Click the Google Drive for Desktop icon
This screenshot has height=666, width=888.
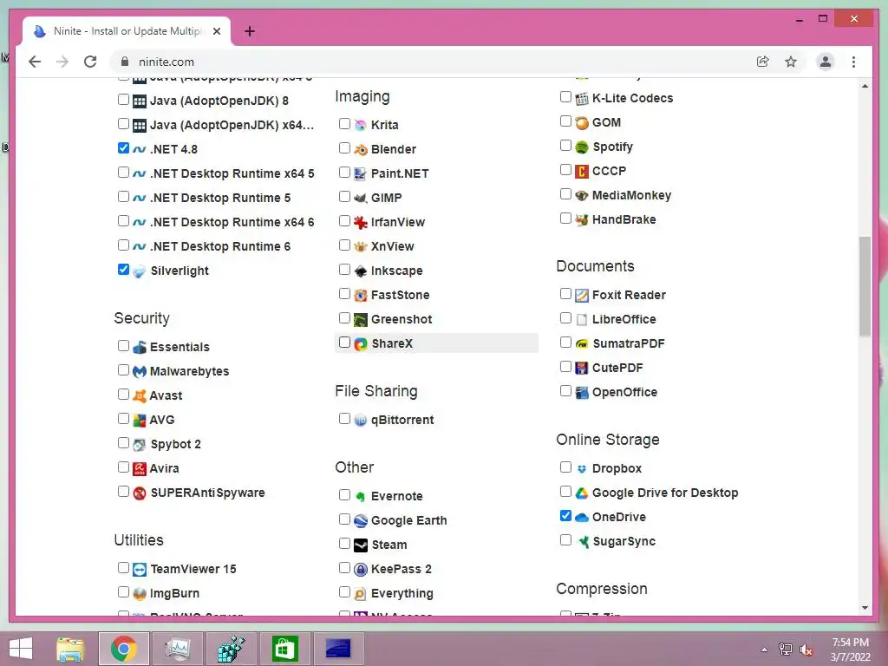coord(582,493)
